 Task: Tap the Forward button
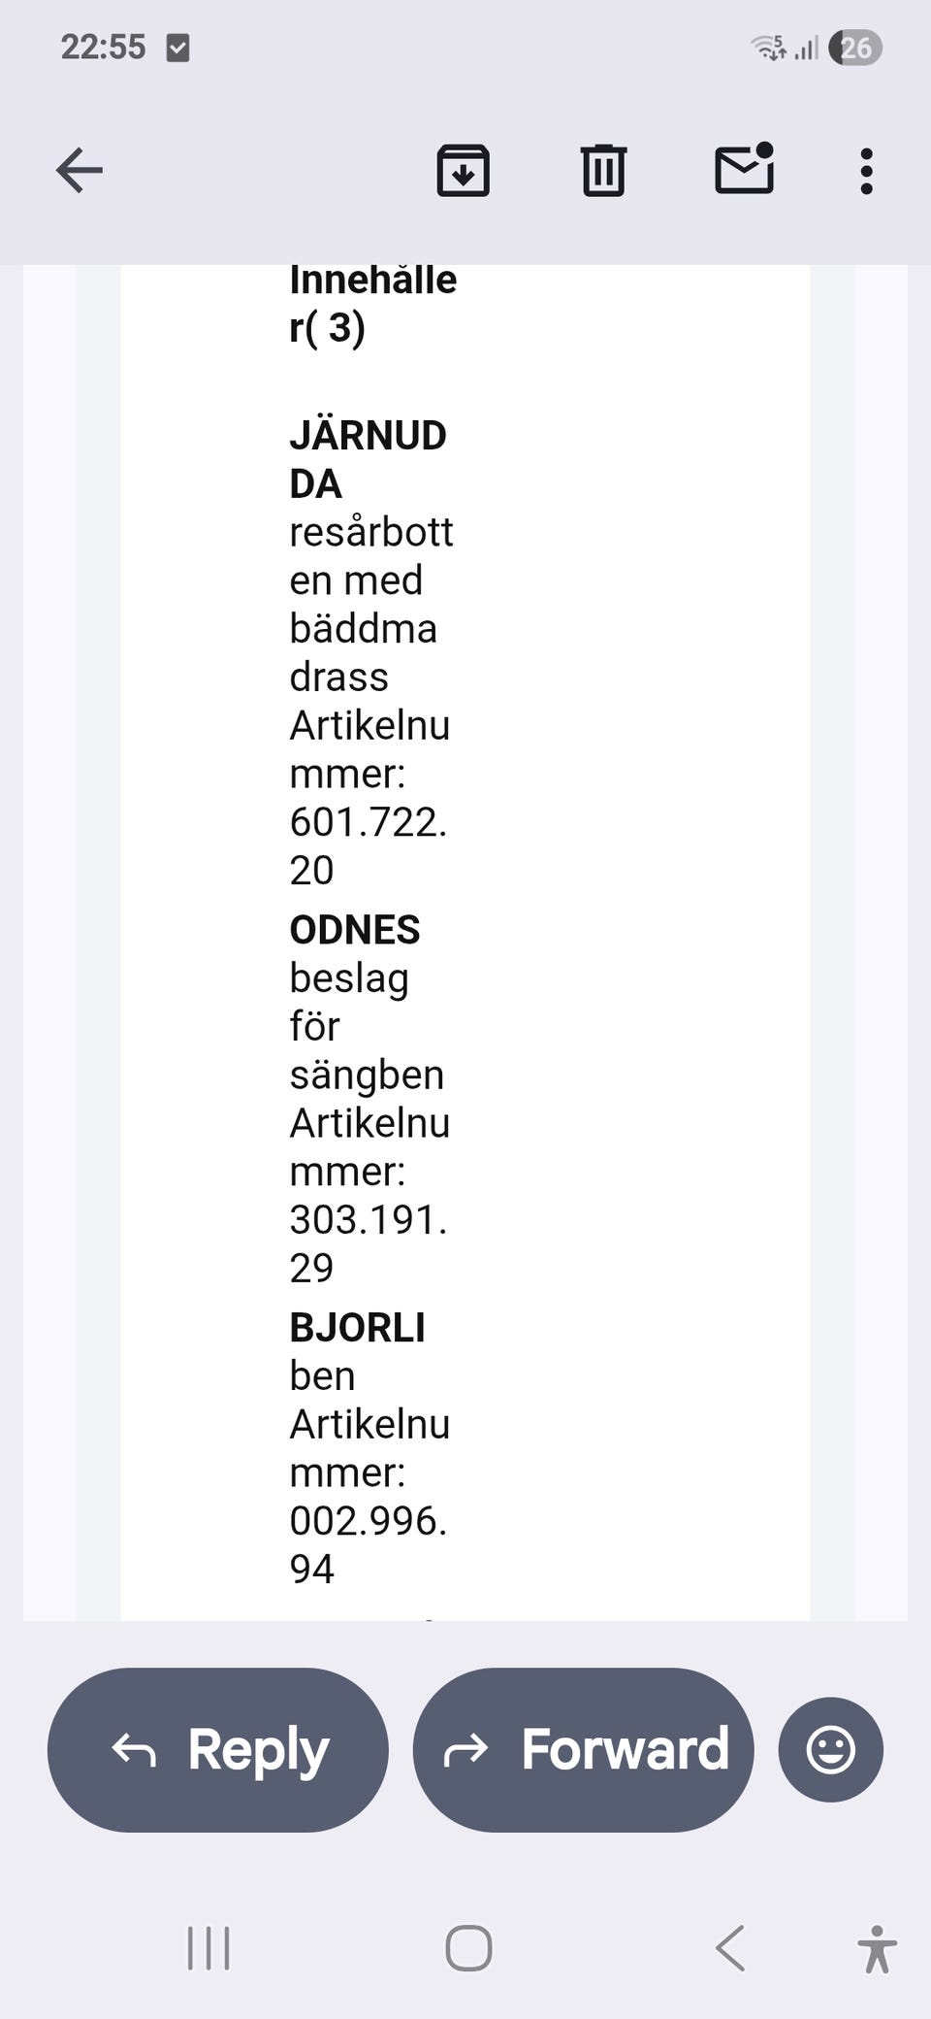(x=583, y=1749)
